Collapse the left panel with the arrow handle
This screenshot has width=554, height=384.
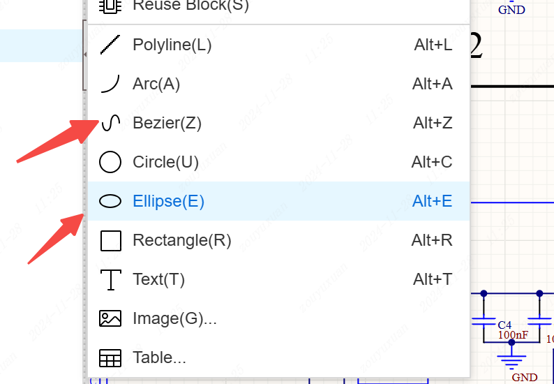(84, 54)
